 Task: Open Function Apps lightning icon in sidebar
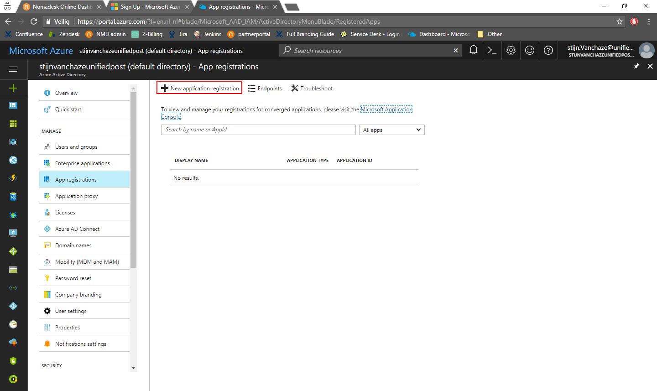point(13,178)
